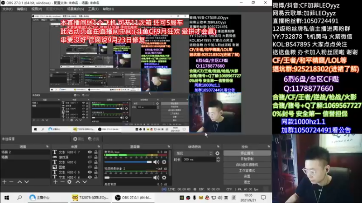Open the 帮助(H) menu
Image resolution: width=362 pixels, height=203 pixels.
[x=108, y=9]
